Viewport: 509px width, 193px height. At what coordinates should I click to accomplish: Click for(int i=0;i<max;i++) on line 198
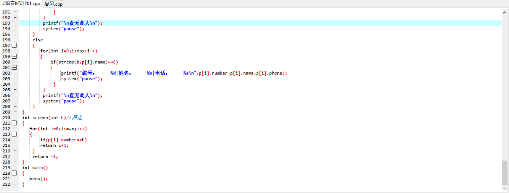click(x=69, y=51)
